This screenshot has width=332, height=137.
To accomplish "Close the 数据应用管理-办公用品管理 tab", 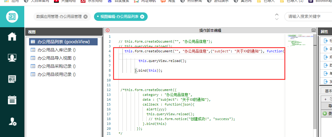I will coord(86,17).
